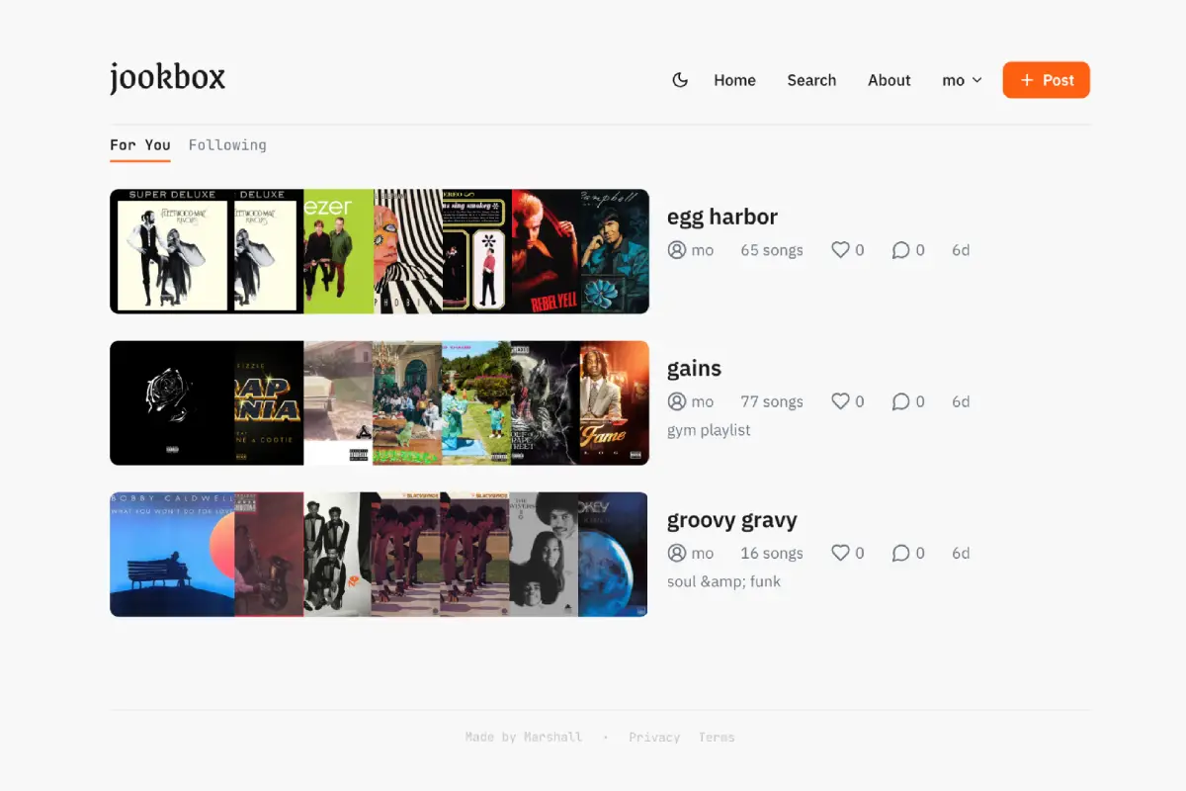The width and height of the screenshot is (1186, 791).
Task: Open the About page link
Action: point(889,80)
